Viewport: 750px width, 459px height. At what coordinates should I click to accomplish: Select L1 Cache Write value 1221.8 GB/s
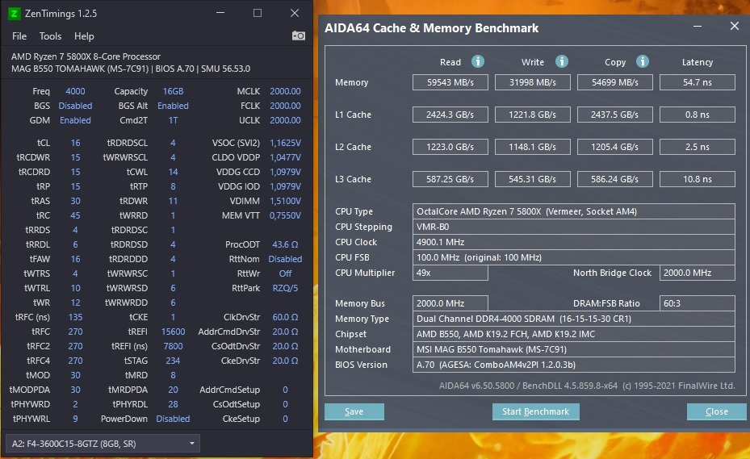[532, 115]
